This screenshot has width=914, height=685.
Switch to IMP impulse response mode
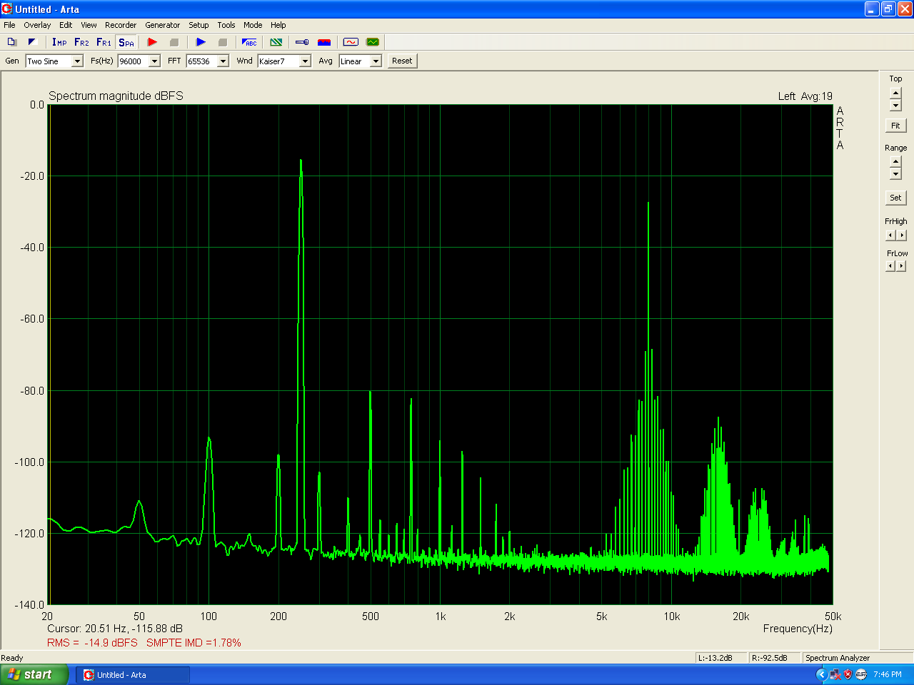click(59, 42)
